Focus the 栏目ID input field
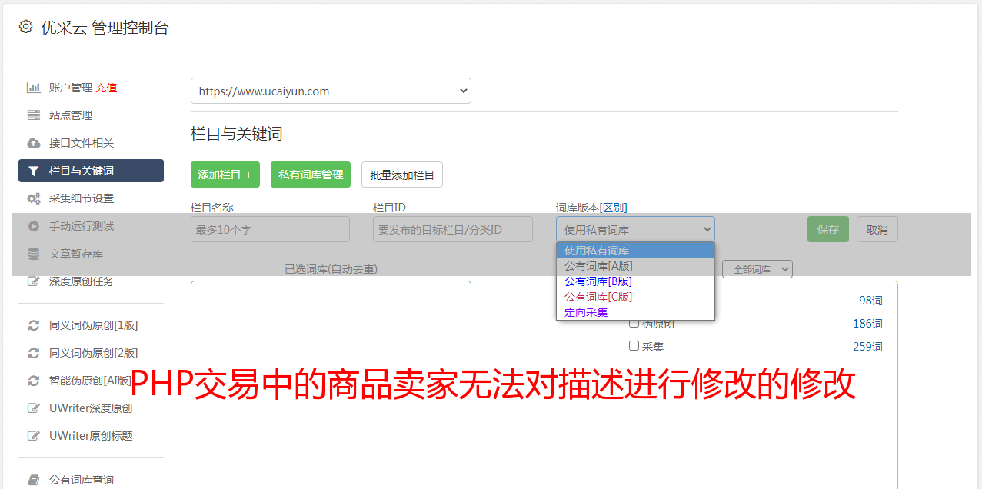This screenshot has height=489, width=982. point(453,229)
